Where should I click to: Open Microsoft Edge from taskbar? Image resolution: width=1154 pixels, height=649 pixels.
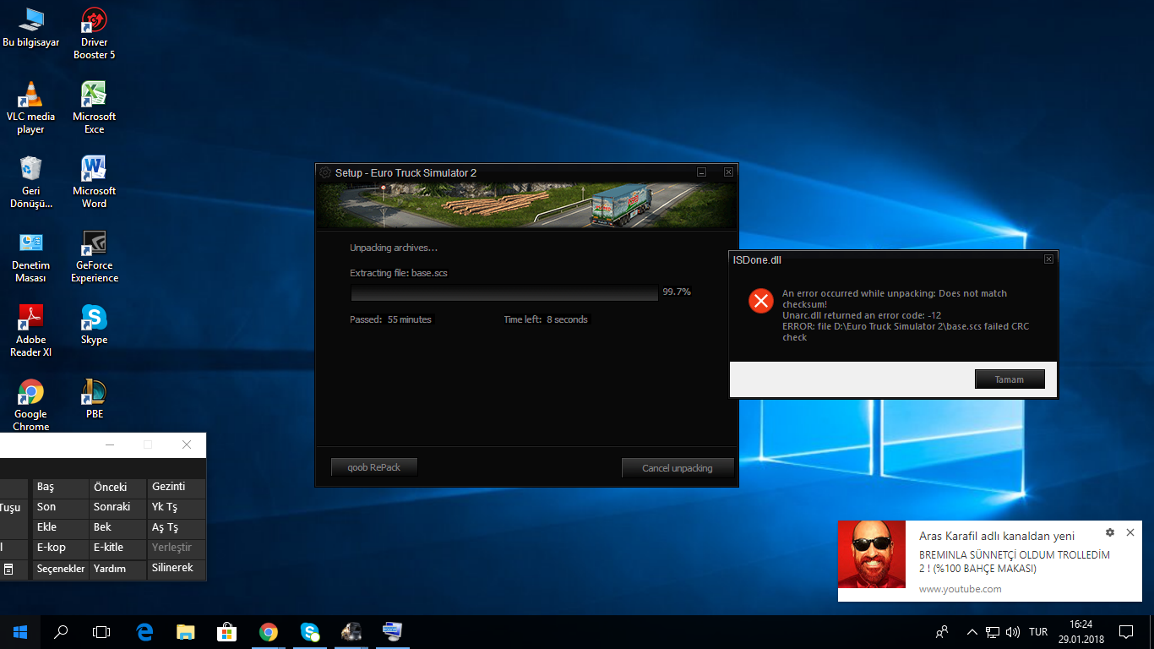[144, 632]
